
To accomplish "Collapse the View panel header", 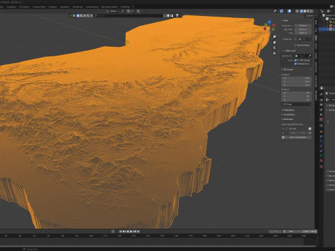I will coord(285,20).
